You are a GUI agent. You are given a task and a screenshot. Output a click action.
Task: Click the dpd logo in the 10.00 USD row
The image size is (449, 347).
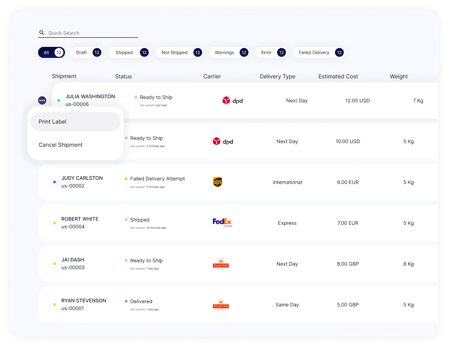coord(223,141)
